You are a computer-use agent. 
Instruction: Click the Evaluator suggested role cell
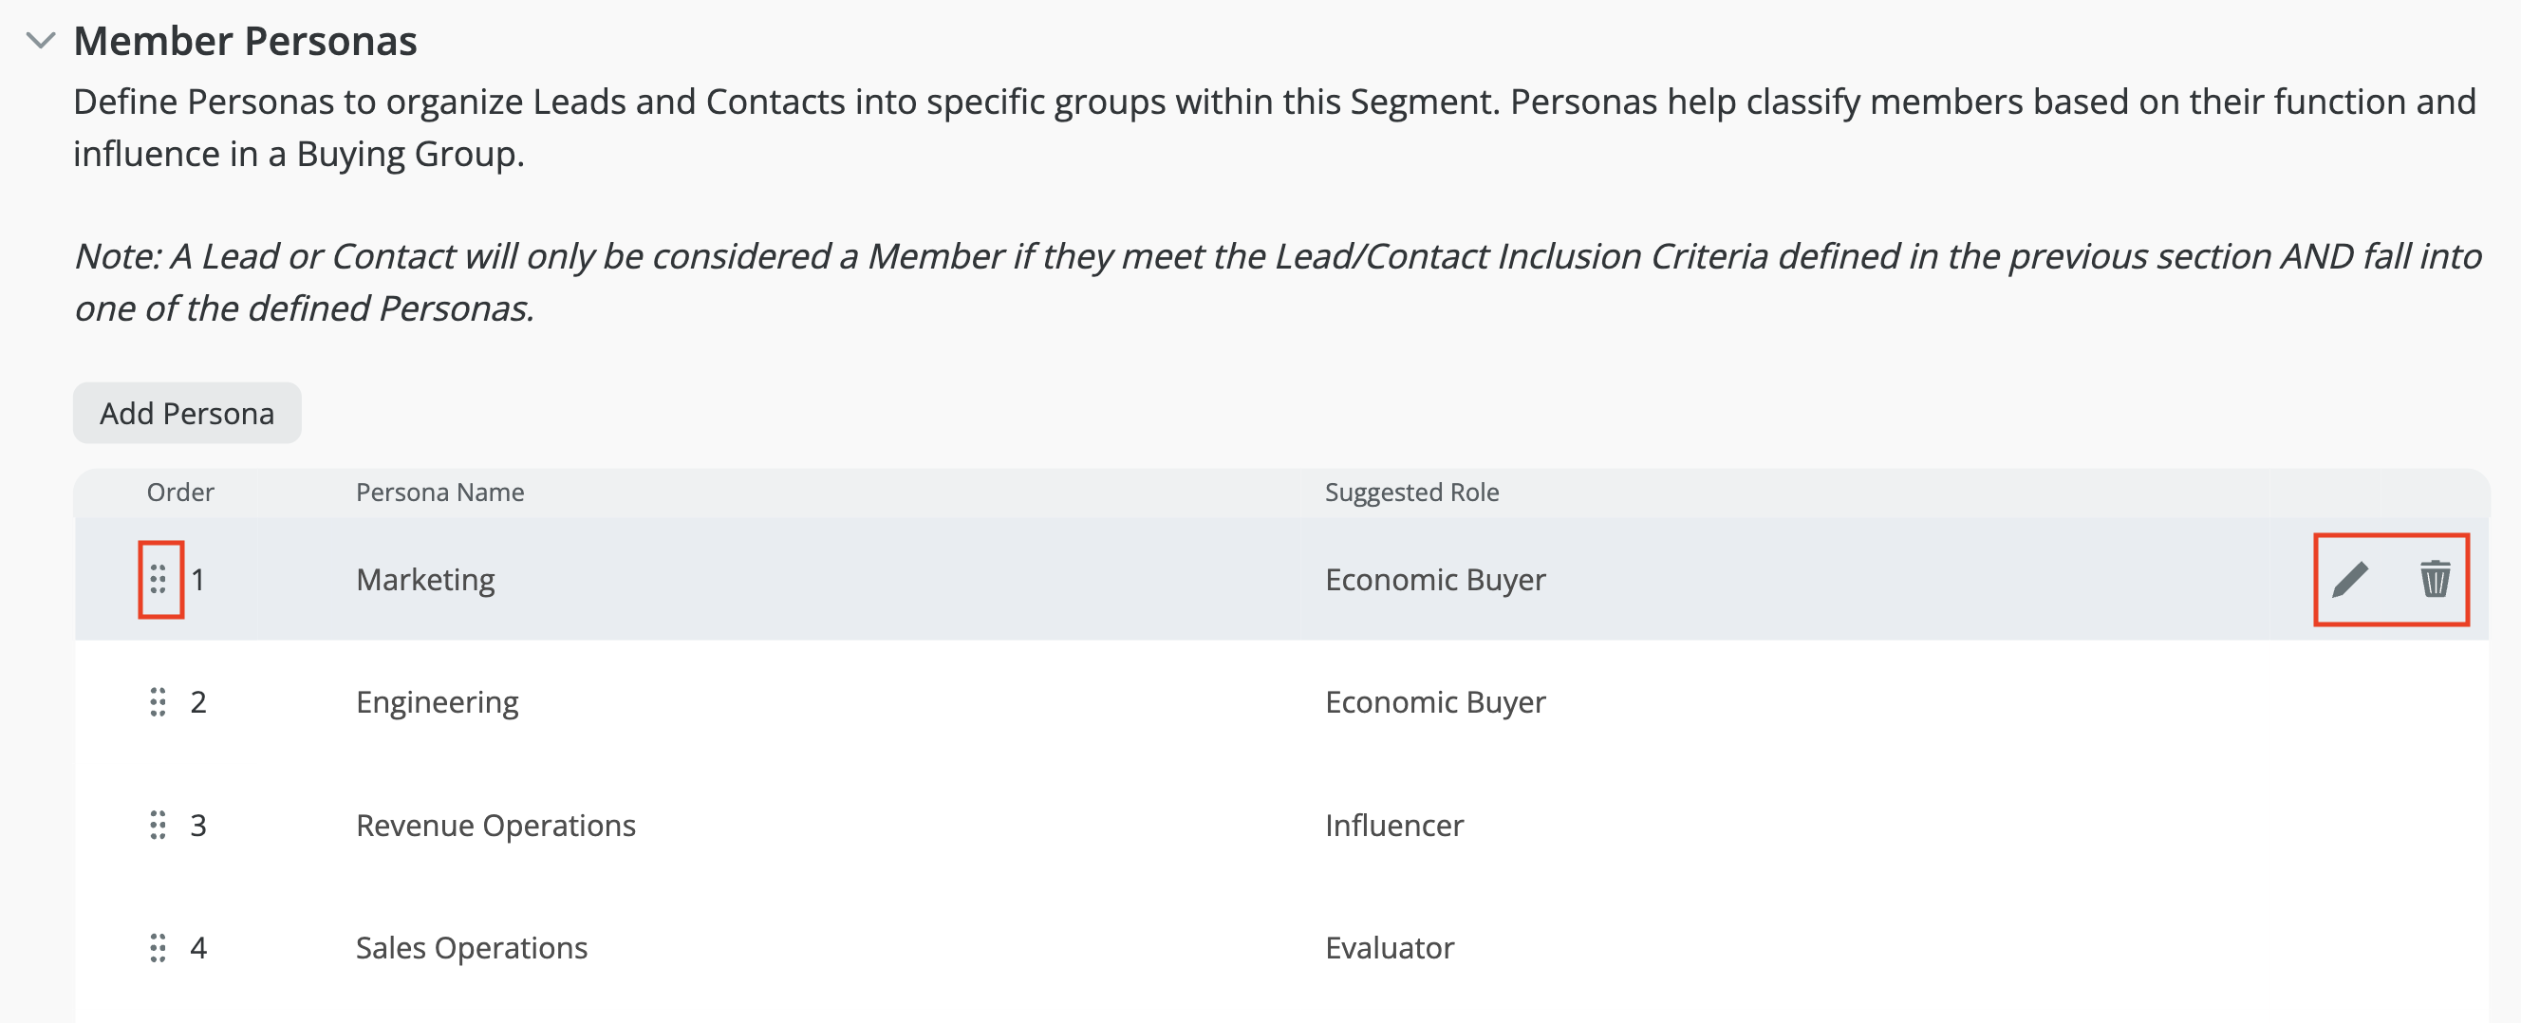click(x=1389, y=948)
